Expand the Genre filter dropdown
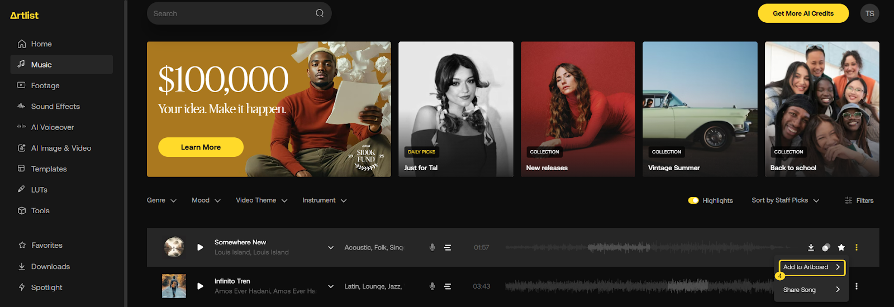 coord(161,200)
